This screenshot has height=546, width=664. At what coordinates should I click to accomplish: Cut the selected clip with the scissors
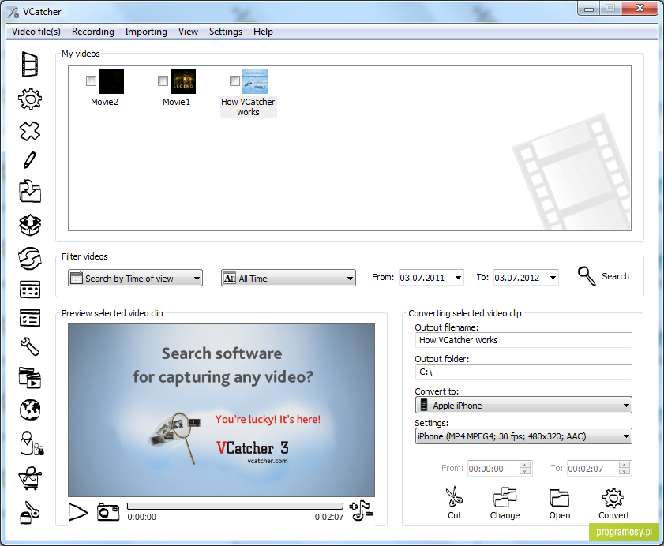[x=455, y=503]
